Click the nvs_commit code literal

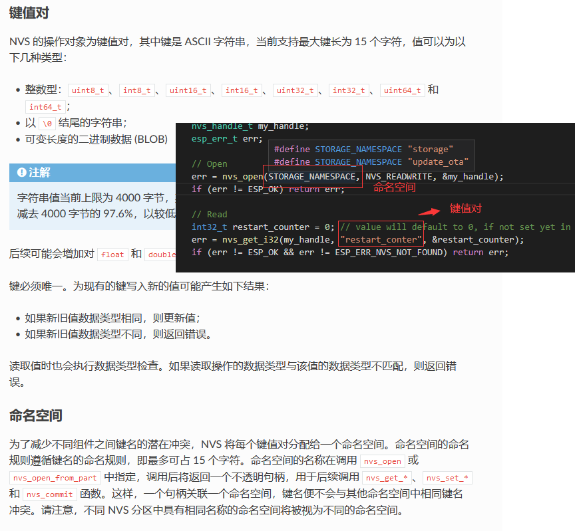point(50,494)
